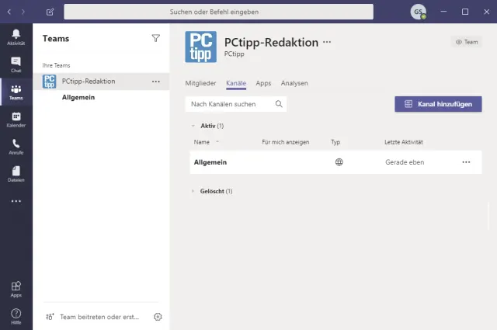The image size is (497, 330).
Task: Open team management settings gear
Action: [x=158, y=317]
